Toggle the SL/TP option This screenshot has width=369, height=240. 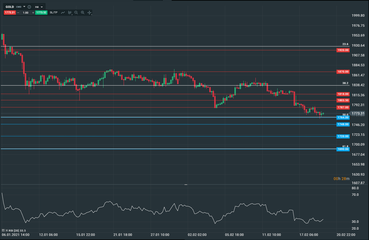click(x=53, y=13)
